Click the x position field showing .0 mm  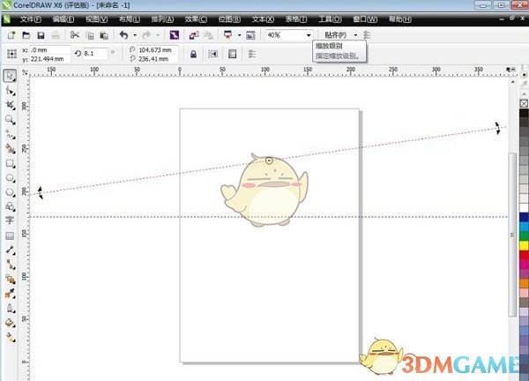50,50
